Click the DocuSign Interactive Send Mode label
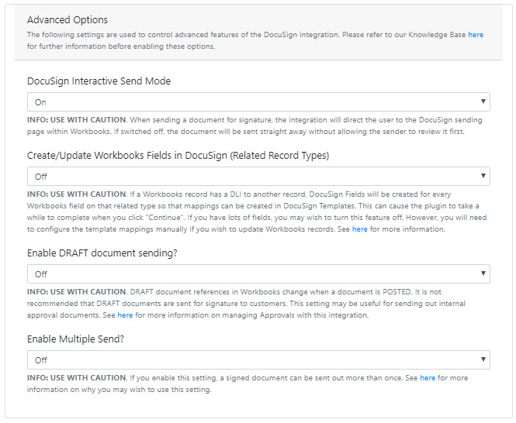Viewport: 516px width, 423px height. (x=99, y=81)
